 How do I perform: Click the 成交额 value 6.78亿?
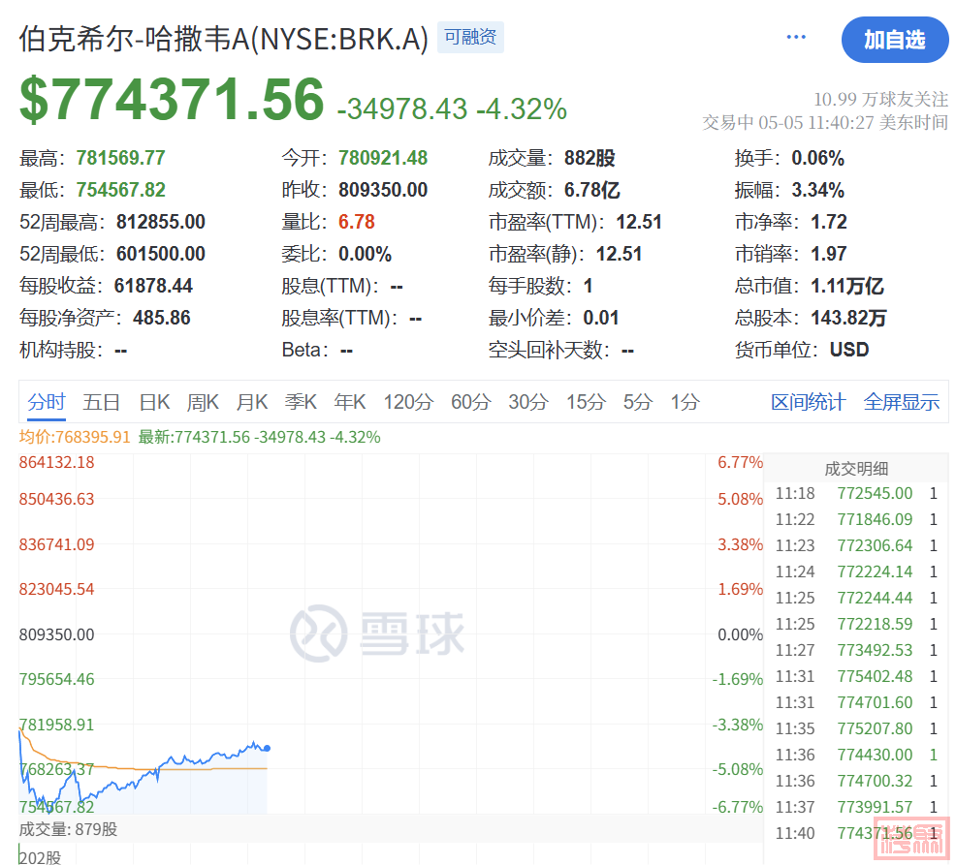tap(592, 190)
